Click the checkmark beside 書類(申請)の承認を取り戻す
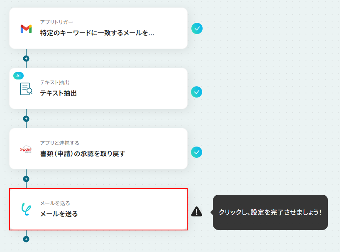Screen dimensions: 340x252 (x=196, y=152)
